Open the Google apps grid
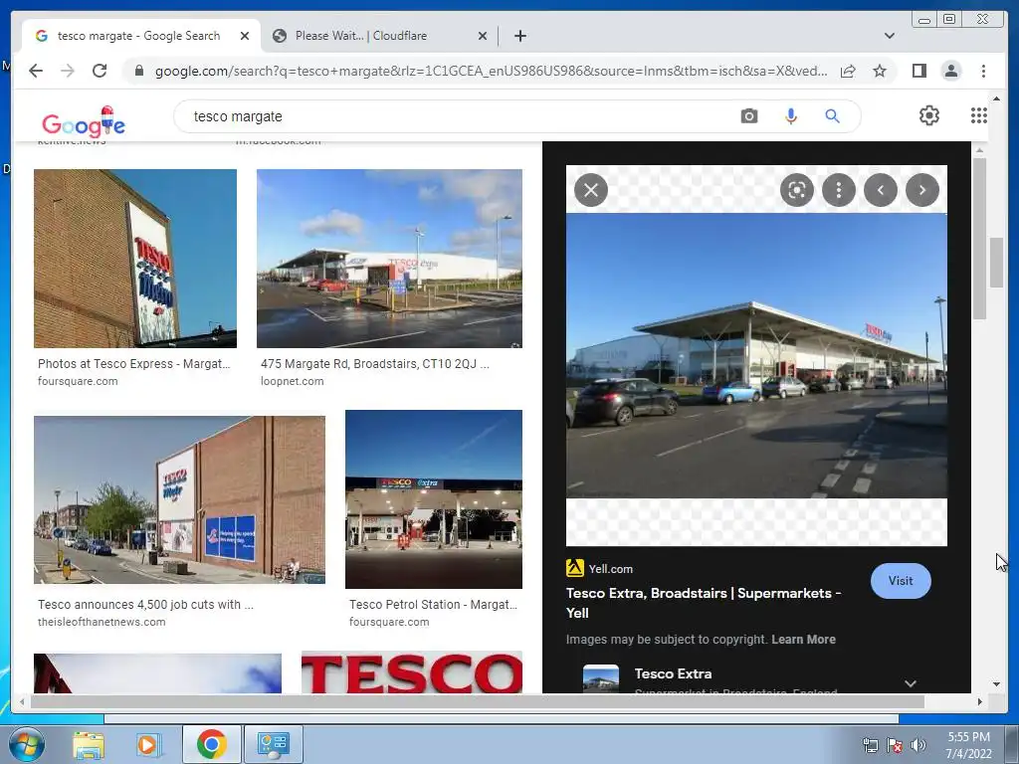Screen dimensions: 1019x764 (979, 115)
